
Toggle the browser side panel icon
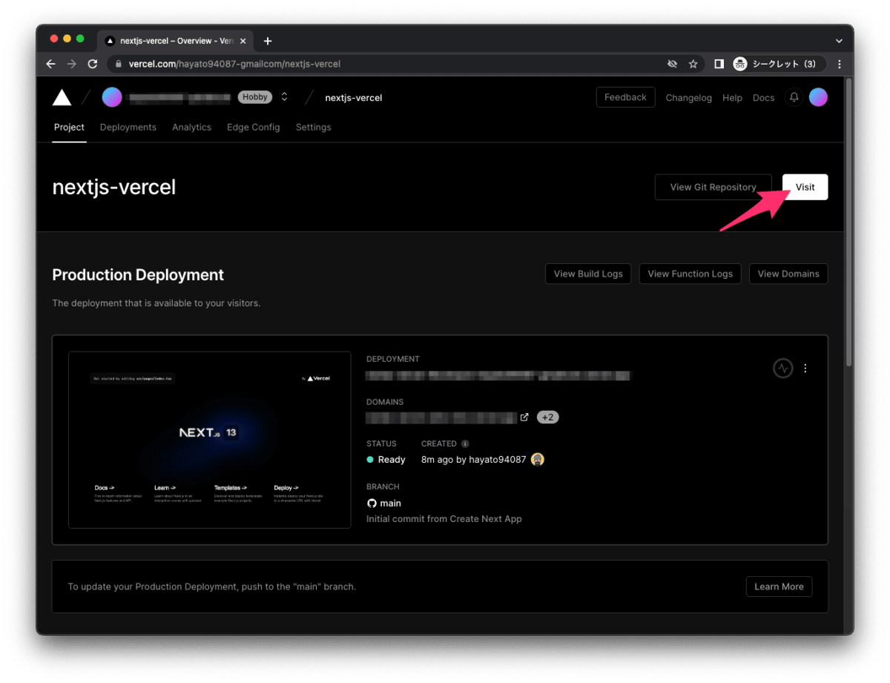tap(719, 64)
